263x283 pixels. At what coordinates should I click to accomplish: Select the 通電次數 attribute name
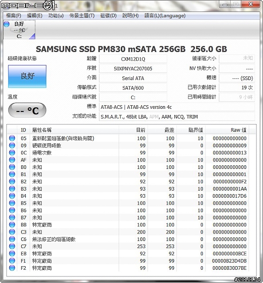click(x=42, y=153)
